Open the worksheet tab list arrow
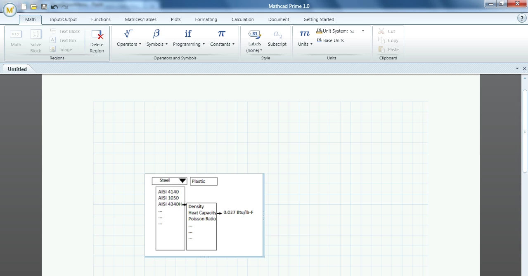The width and height of the screenshot is (528, 276). [x=517, y=68]
